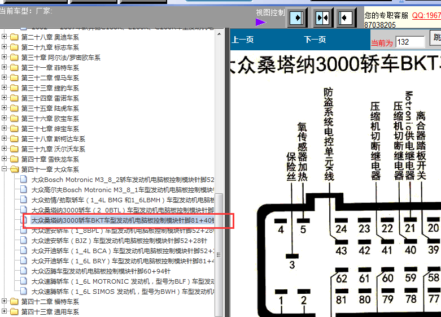The height and width of the screenshot is (317, 441).
Task: Click the view control button with arrows pointing inward
Action: (x=322, y=18)
